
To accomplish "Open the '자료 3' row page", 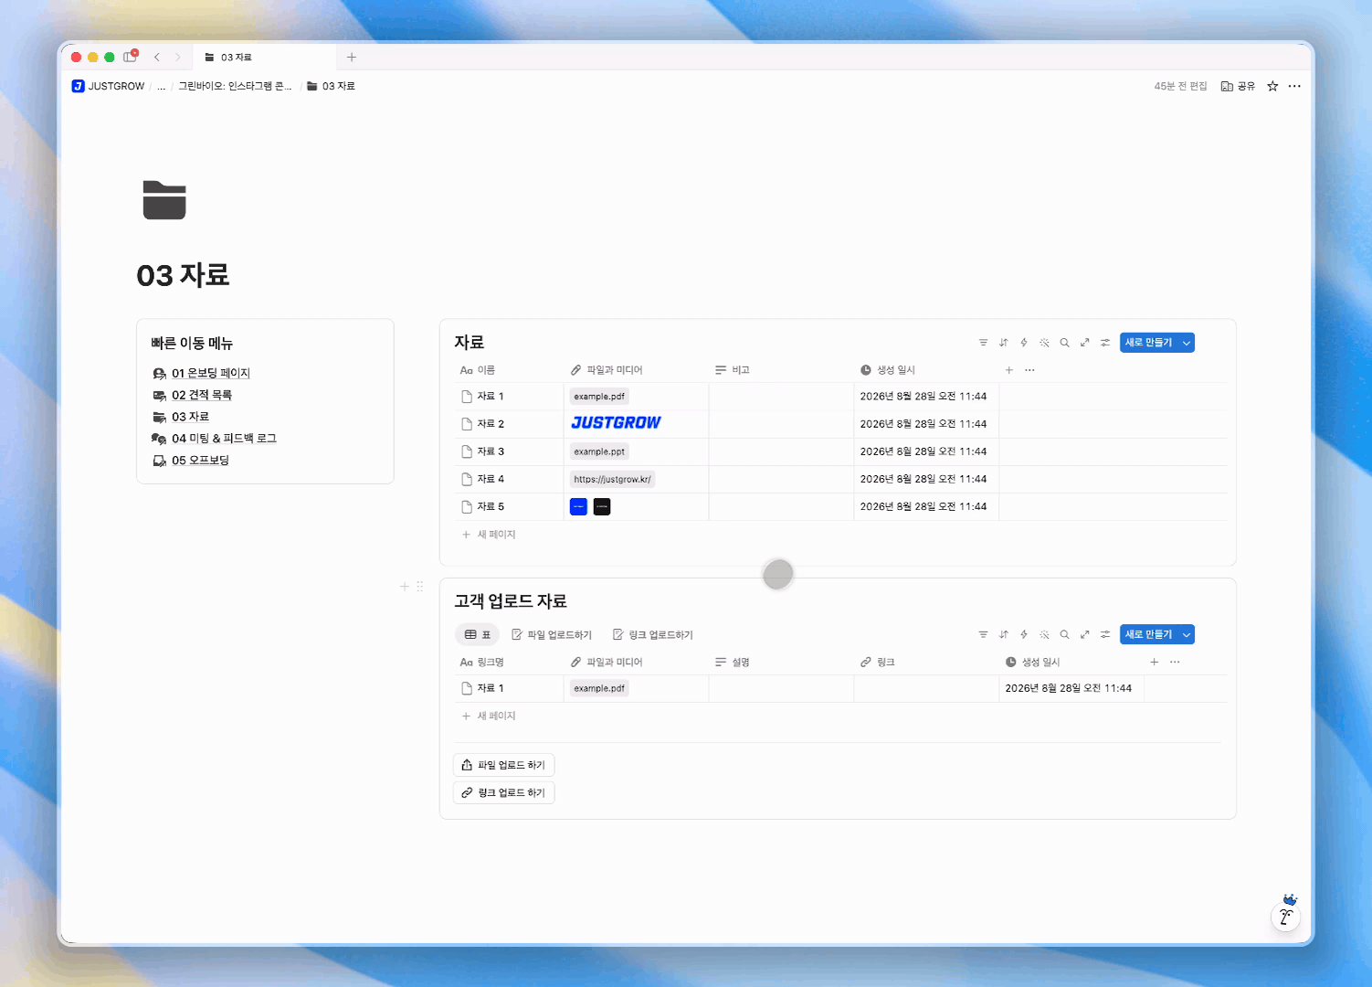I will pos(491,451).
